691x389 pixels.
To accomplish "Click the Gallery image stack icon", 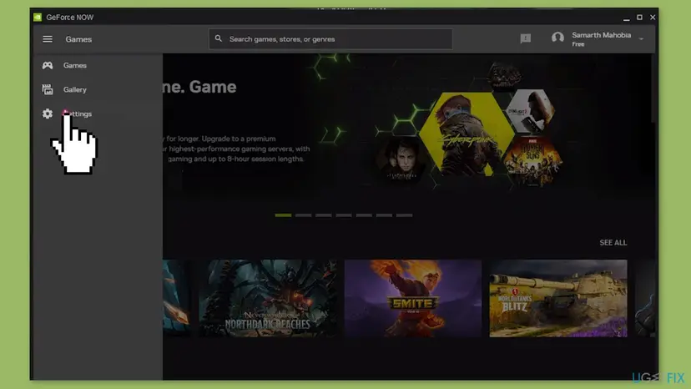I will (48, 89).
